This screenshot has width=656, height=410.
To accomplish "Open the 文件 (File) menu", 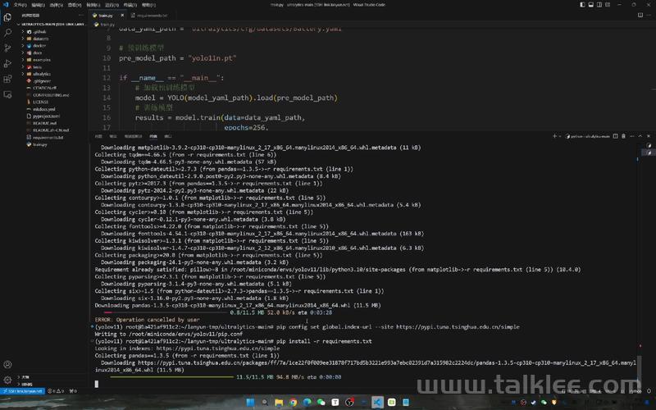I will 20,5.
